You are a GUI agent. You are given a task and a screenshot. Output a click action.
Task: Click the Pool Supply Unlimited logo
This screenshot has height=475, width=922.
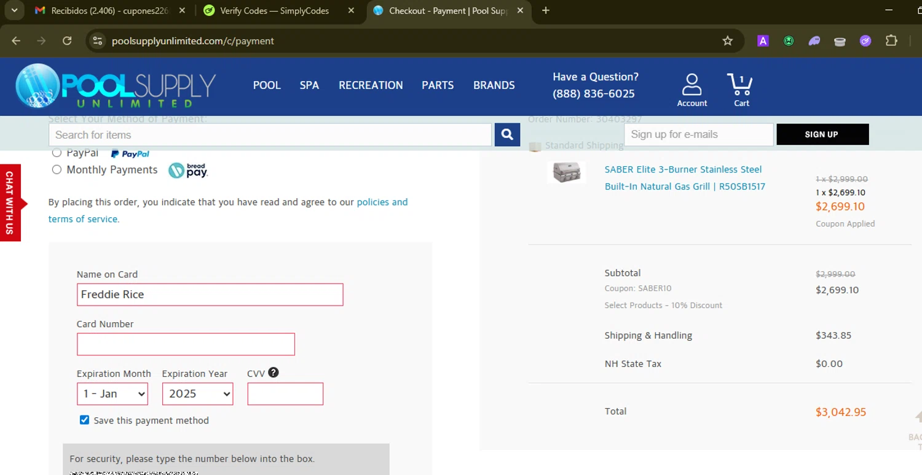click(116, 86)
